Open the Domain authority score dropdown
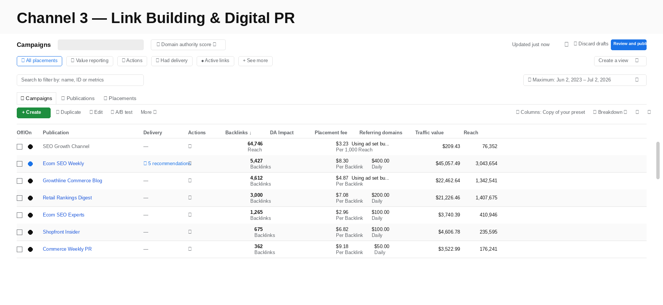 point(188,45)
